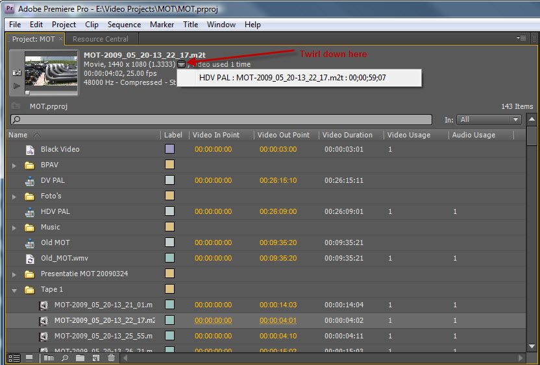The height and width of the screenshot is (365, 540).
Task: Expand the Music bin
Action: (x=14, y=228)
